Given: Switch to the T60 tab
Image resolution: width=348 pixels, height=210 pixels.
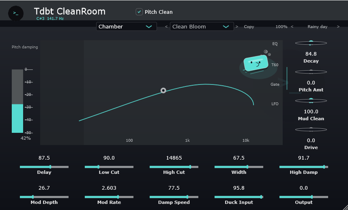Looking at the screenshot, I should [x=275, y=65].
